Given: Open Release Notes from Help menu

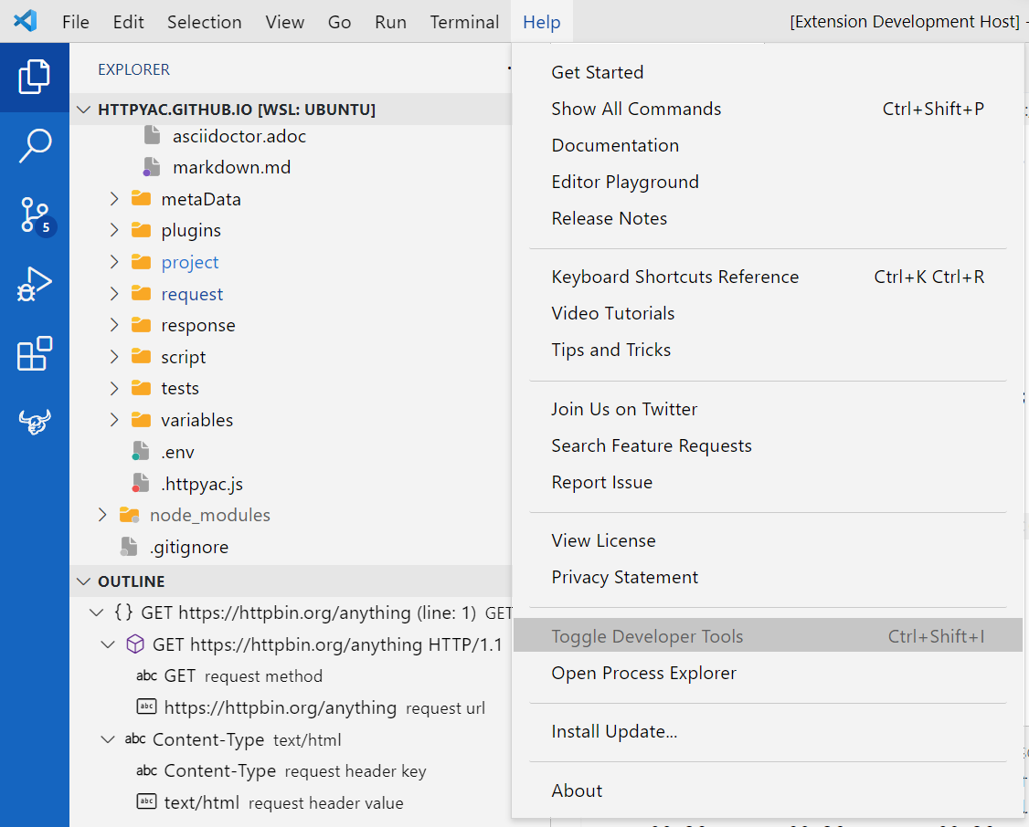Looking at the screenshot, I should pyautogui.click(x=609, y=218).
